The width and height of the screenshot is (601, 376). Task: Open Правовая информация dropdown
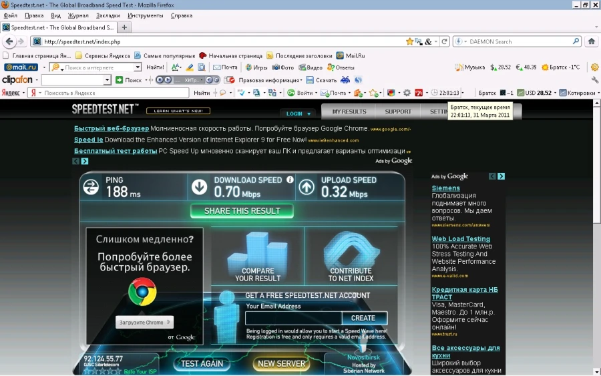[x=270, y=80]
